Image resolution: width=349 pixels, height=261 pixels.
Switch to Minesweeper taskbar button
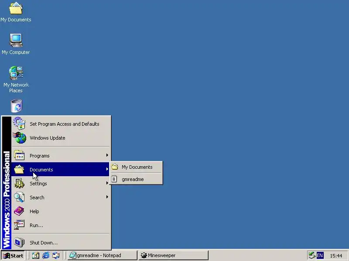tap(173, 255)
